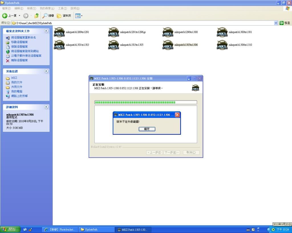
Task: Expand the address bar dropdown
Action: [276, 23]
